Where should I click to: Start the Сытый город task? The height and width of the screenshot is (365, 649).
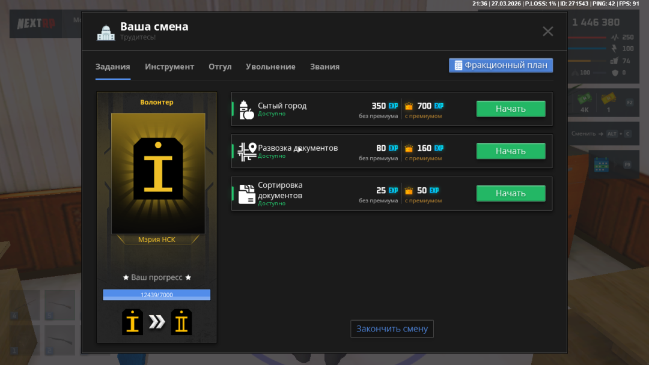[x=511, y=109]
